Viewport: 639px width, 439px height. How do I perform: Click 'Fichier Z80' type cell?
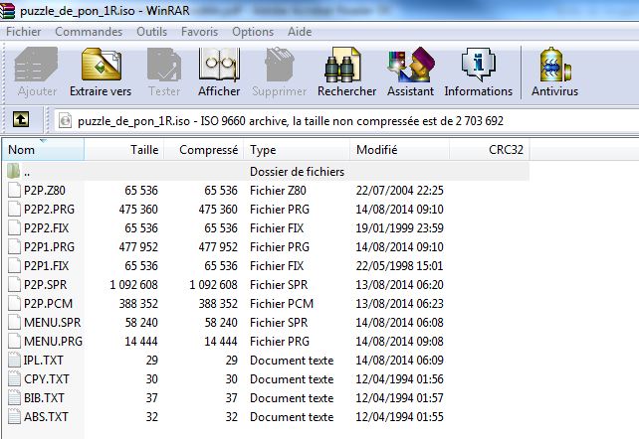click(278, 191)
